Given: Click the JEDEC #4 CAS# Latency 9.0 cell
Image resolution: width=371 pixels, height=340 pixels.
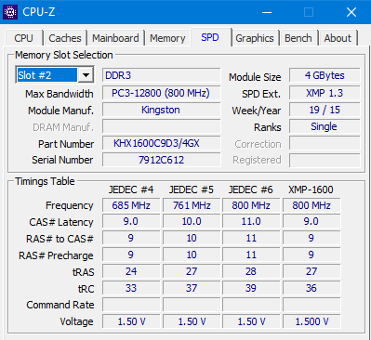Looking at the screenshot, I should click(131, 221).
